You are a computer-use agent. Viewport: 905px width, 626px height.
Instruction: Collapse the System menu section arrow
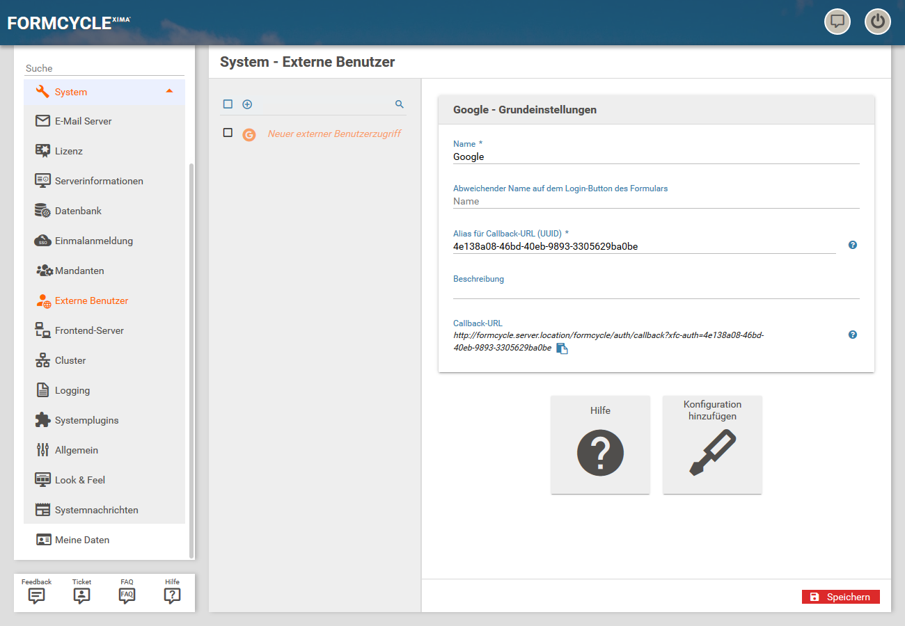tap(169, 91)
